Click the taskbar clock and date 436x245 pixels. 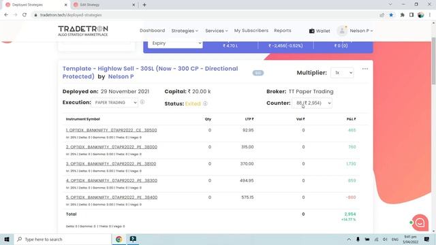pyautogui.click(x=410, y=240)
